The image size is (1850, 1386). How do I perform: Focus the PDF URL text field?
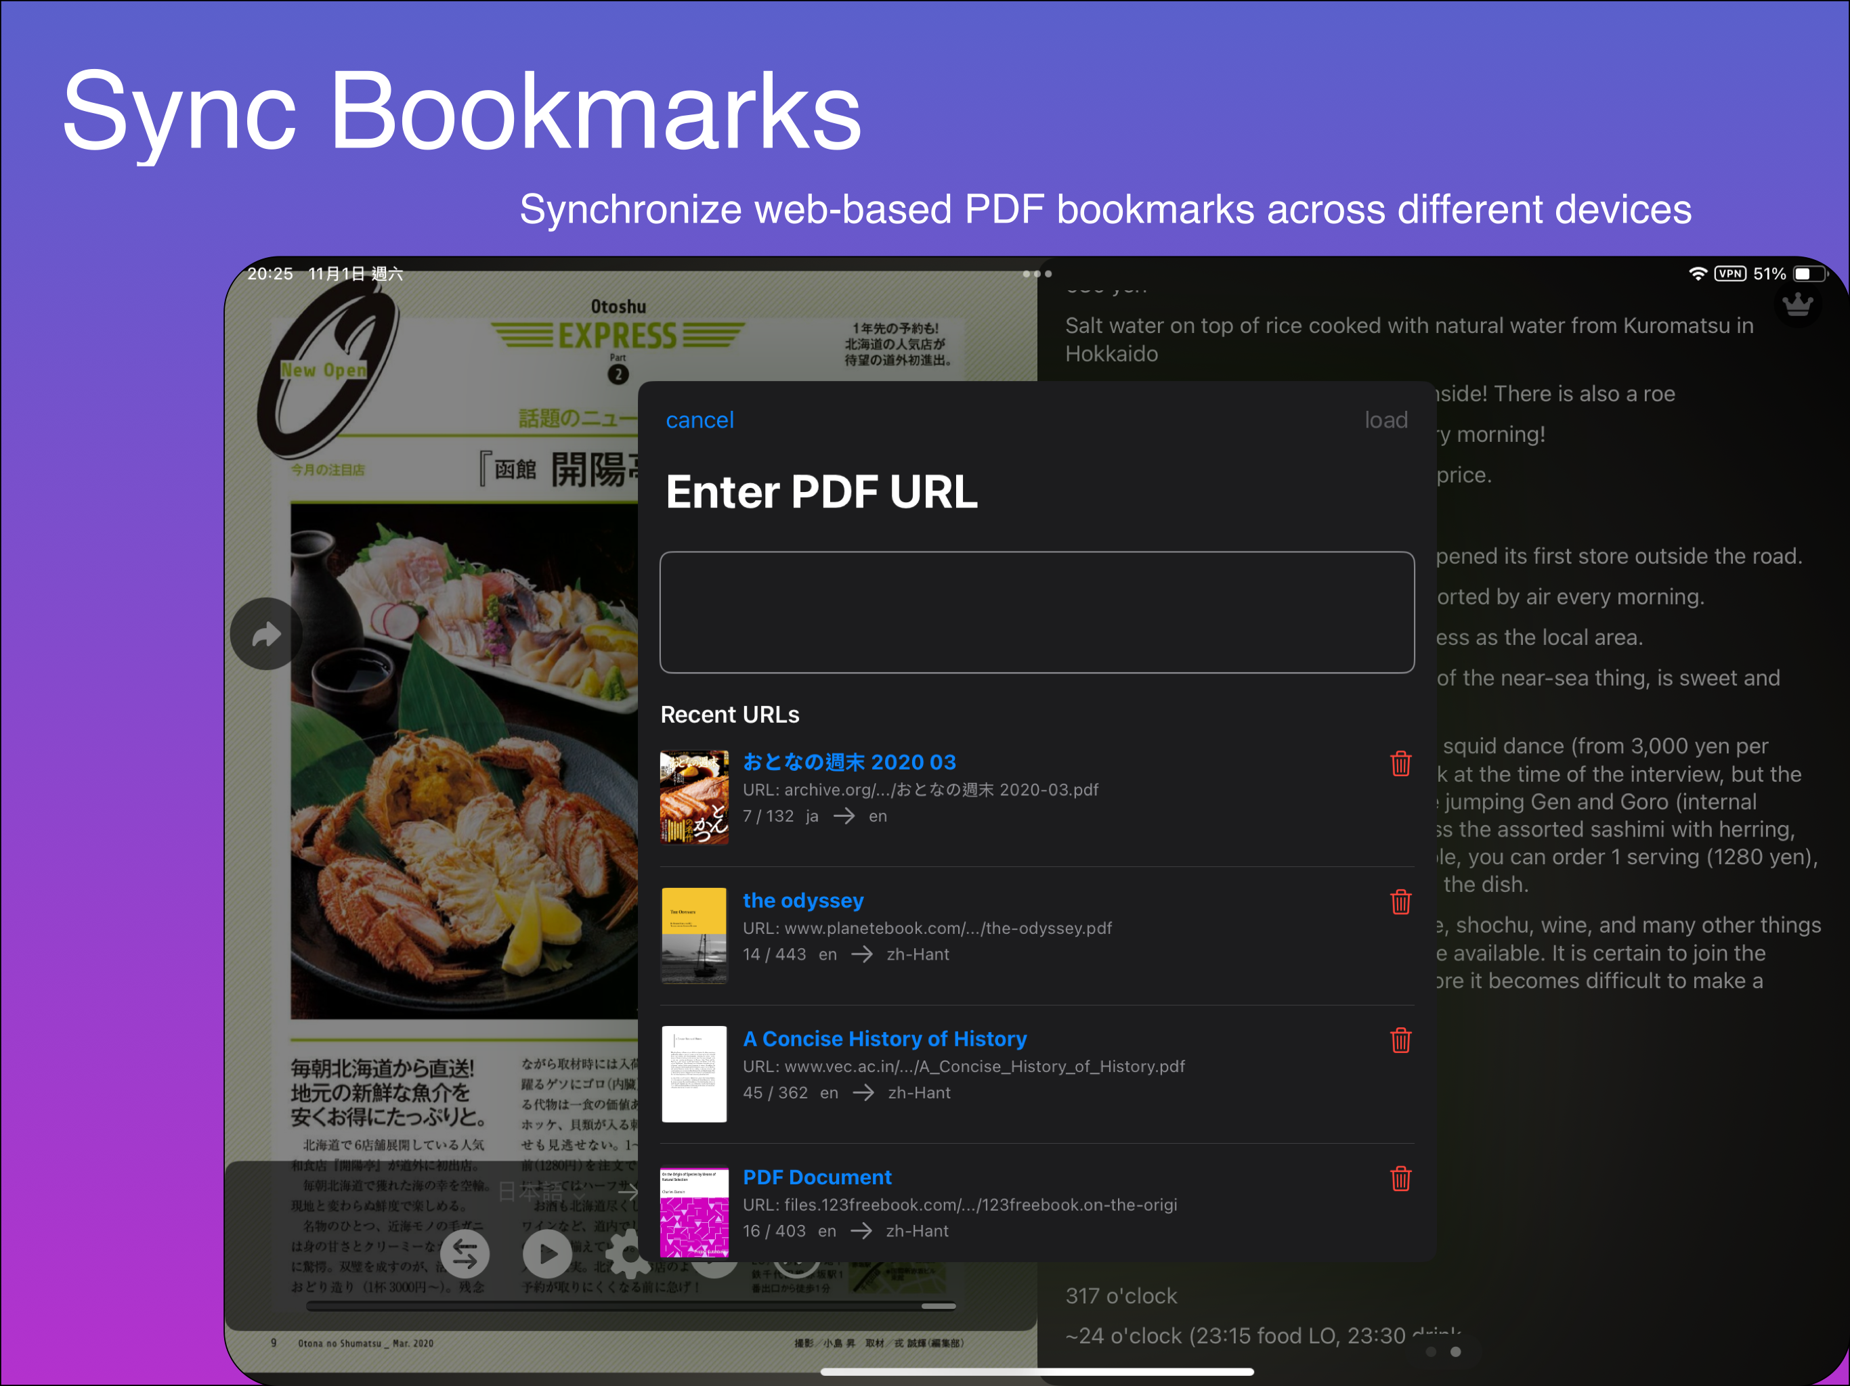[x=1037, y=612]
